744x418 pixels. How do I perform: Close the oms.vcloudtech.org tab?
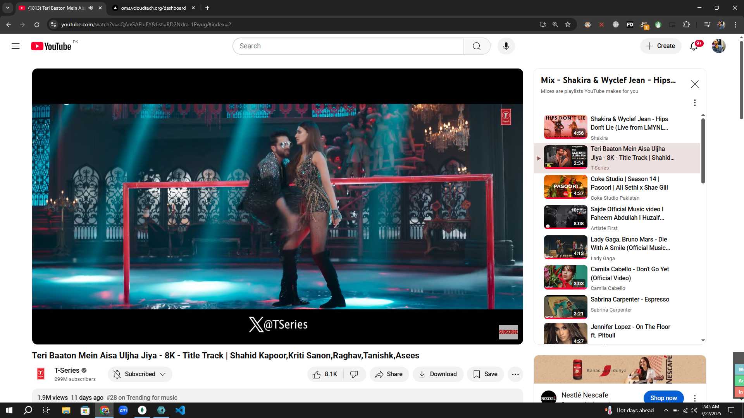[x=193, y=8]
